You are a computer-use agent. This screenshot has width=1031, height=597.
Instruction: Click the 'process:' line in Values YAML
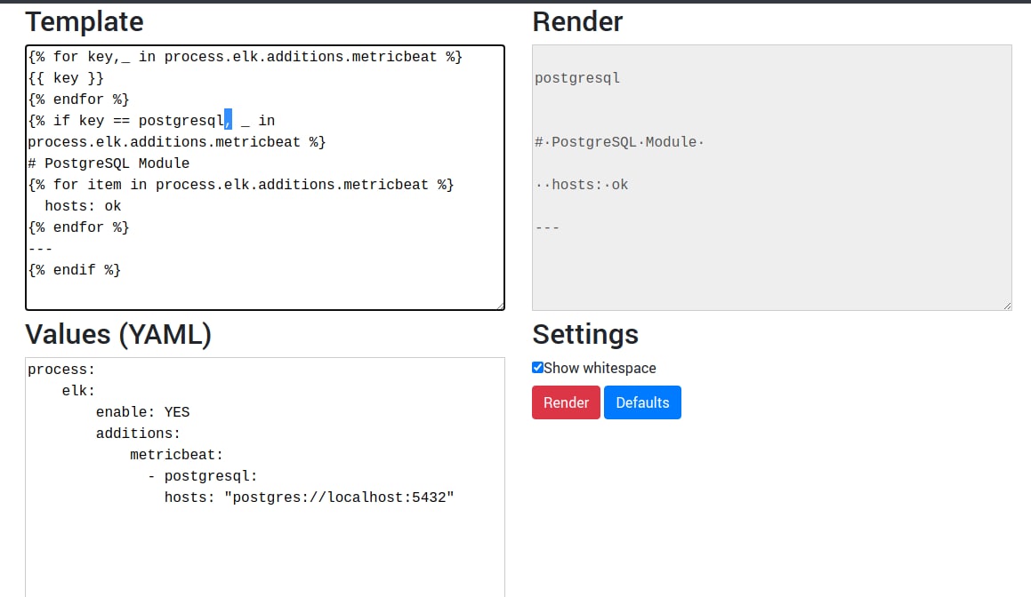click(61, 370)
